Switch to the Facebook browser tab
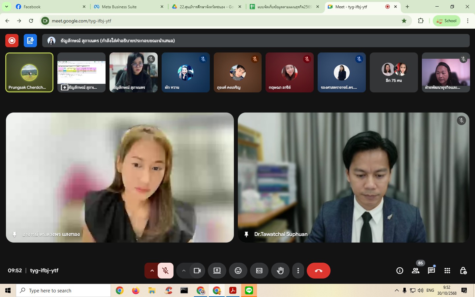Screen dimensions: 475x297 coord(49,7)
